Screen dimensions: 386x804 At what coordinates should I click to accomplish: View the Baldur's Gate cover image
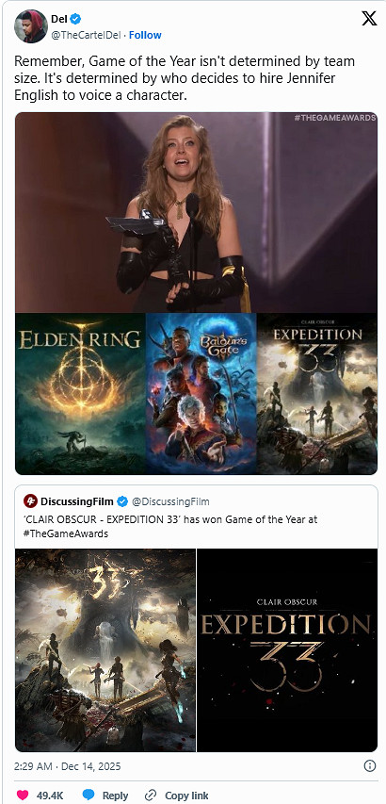point(201,394)
